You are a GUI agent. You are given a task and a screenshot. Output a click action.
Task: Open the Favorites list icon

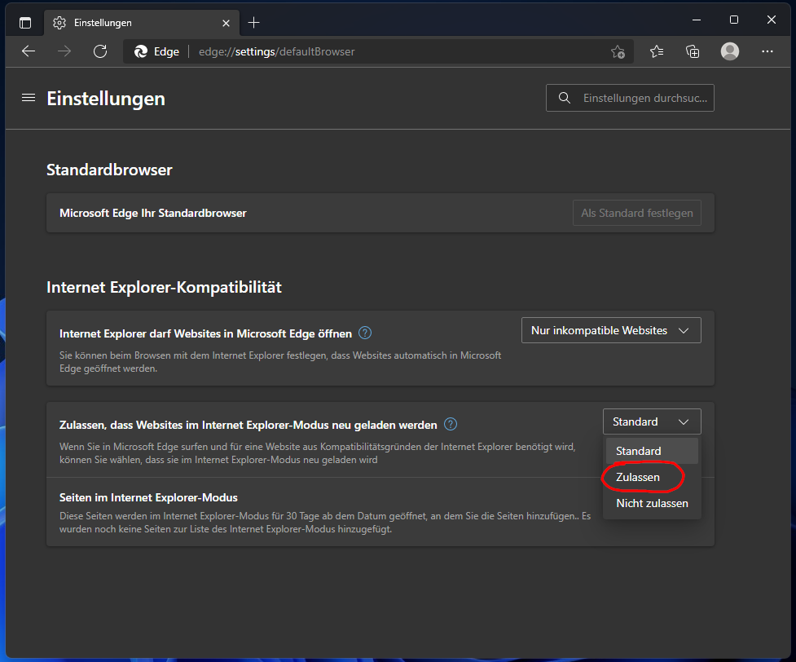pyautogui.click(x=657, y=51)
